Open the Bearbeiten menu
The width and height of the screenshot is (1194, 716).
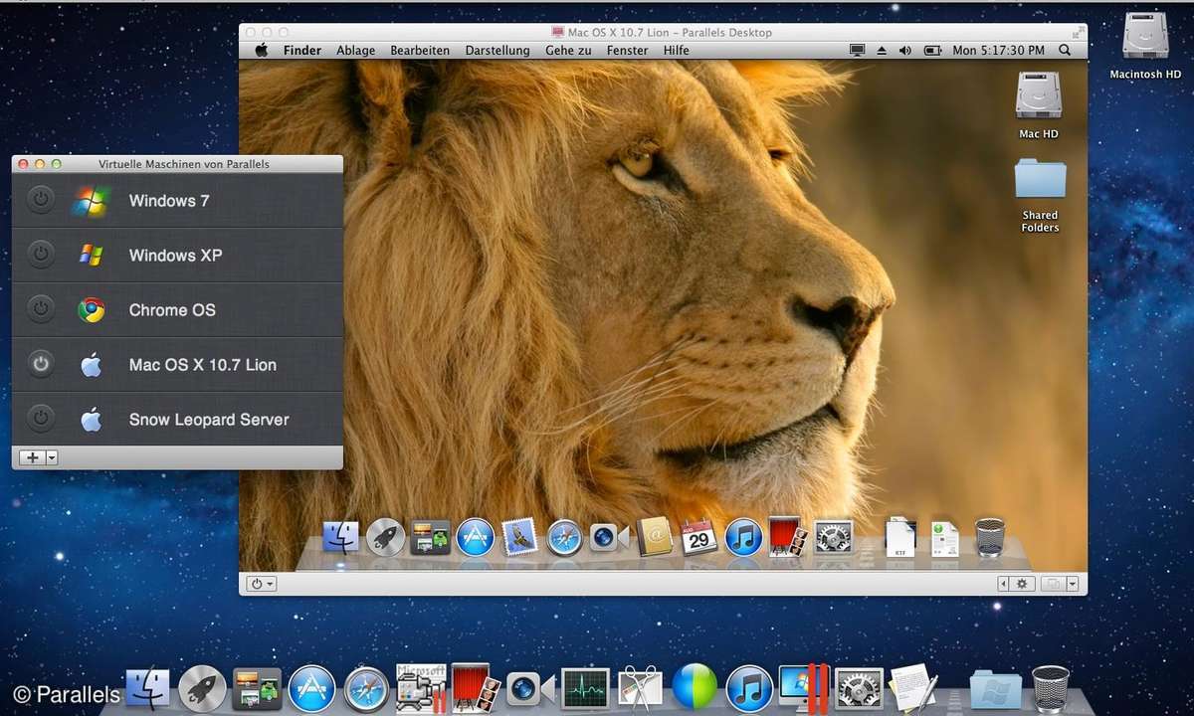click(420, 50)
